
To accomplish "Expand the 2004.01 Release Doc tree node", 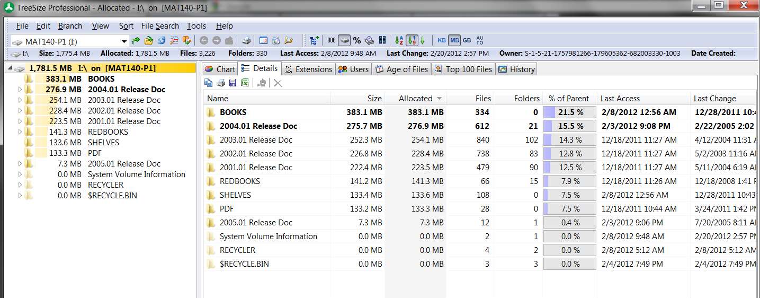I will [x=20, y=90].
